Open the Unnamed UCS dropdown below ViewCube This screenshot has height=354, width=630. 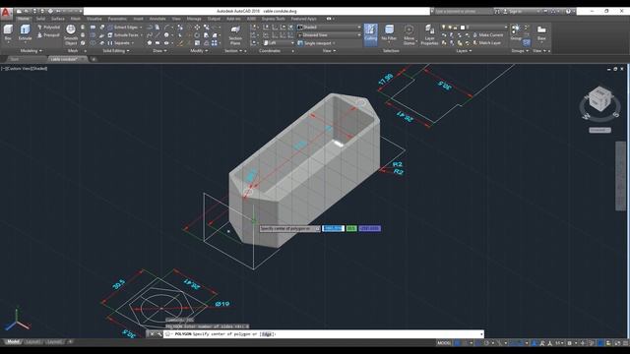[599, 130]
